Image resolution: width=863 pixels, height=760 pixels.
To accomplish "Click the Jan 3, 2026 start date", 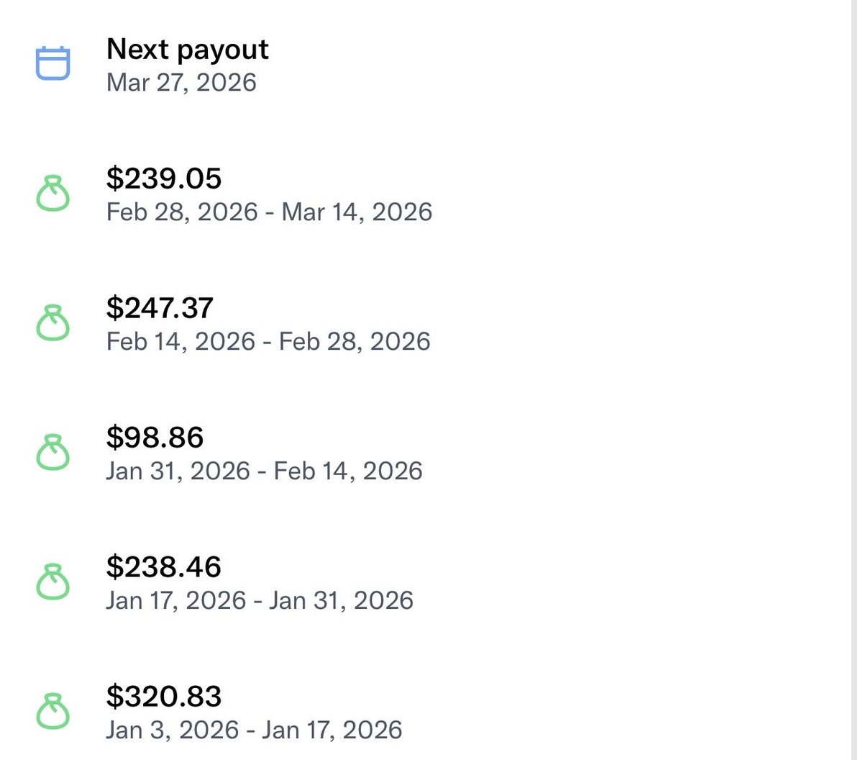I will [173, 730].
